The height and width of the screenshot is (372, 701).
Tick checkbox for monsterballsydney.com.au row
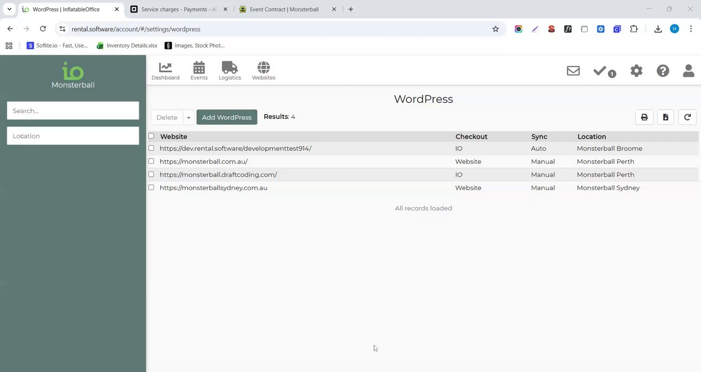click(x=151, y=187)
